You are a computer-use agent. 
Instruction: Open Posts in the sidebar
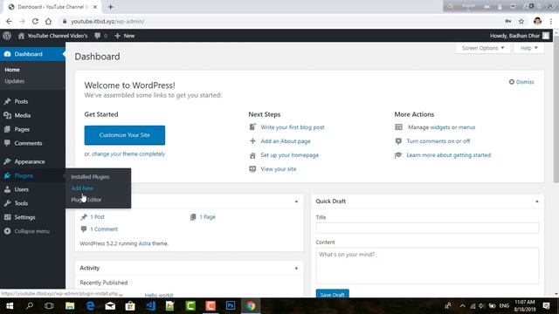pyautogui.click(x=21, y=101)
